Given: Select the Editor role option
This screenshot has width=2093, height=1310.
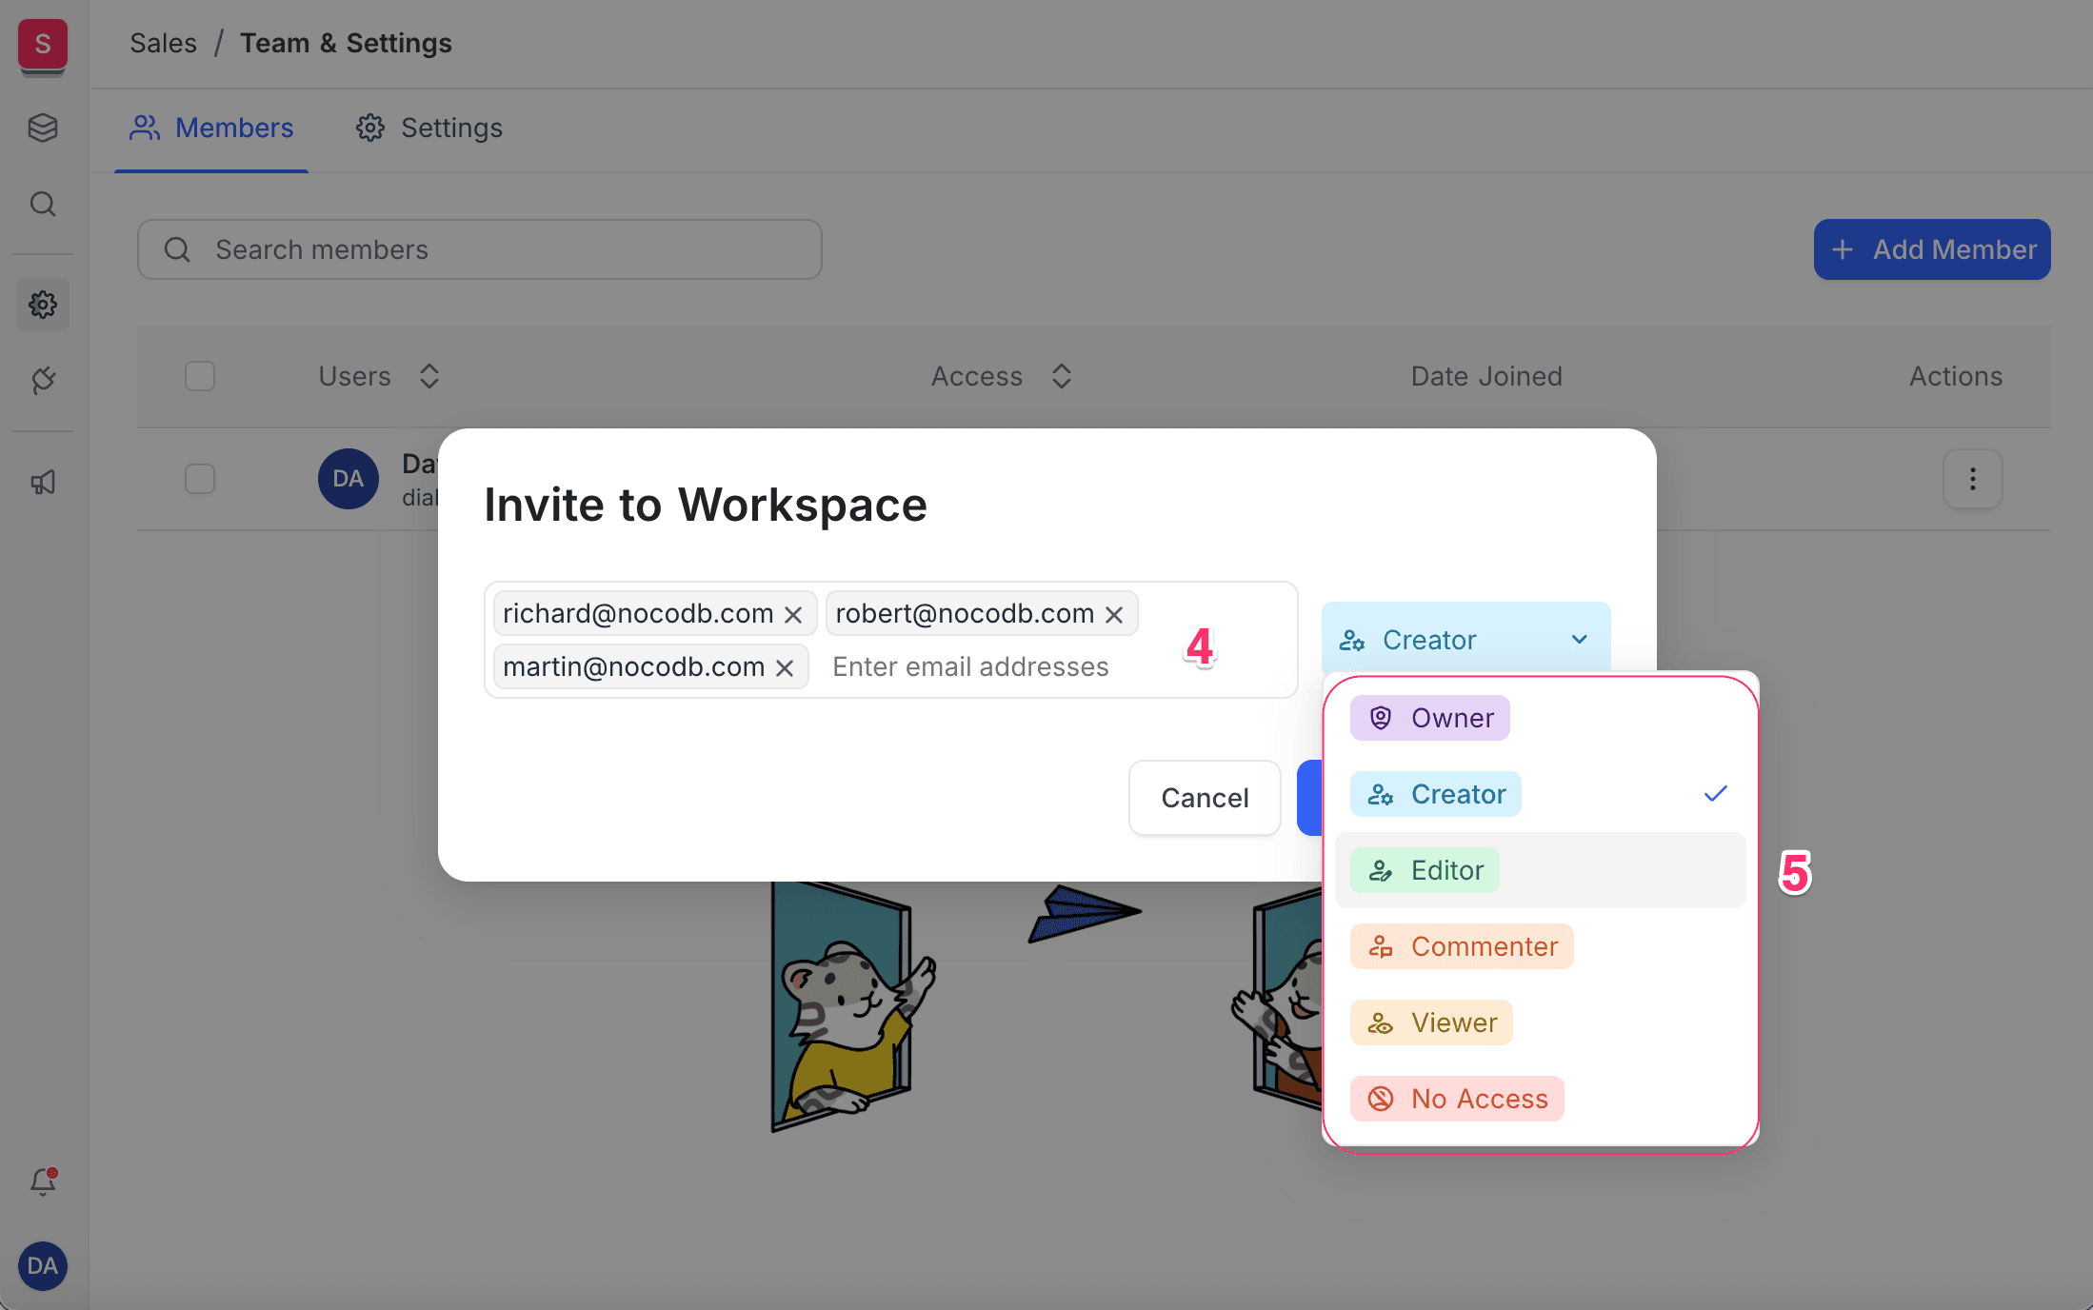Looking at the screenshot, I should coord(1446,870).
